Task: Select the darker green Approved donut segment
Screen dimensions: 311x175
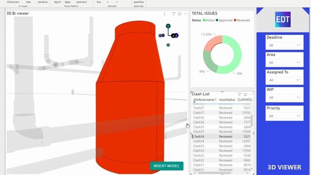Action: 209,62
